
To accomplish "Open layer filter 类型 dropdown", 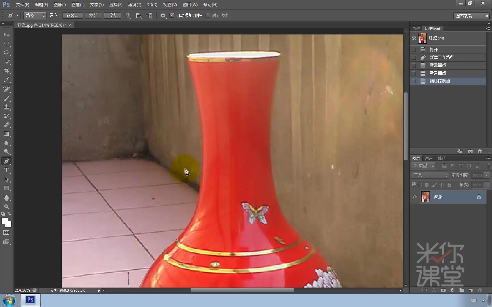I will (423, 165).
